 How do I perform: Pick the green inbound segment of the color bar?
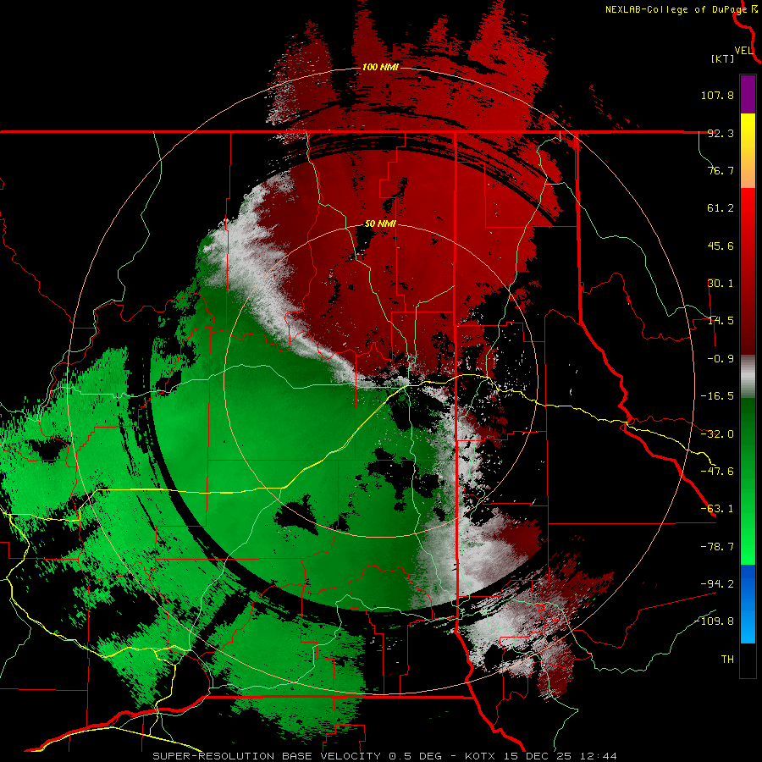click(748, 481)
